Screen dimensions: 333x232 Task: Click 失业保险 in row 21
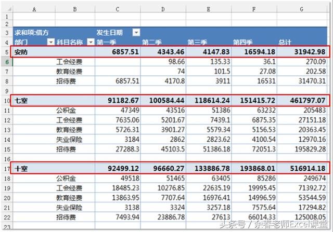click(x=69, y=208)
